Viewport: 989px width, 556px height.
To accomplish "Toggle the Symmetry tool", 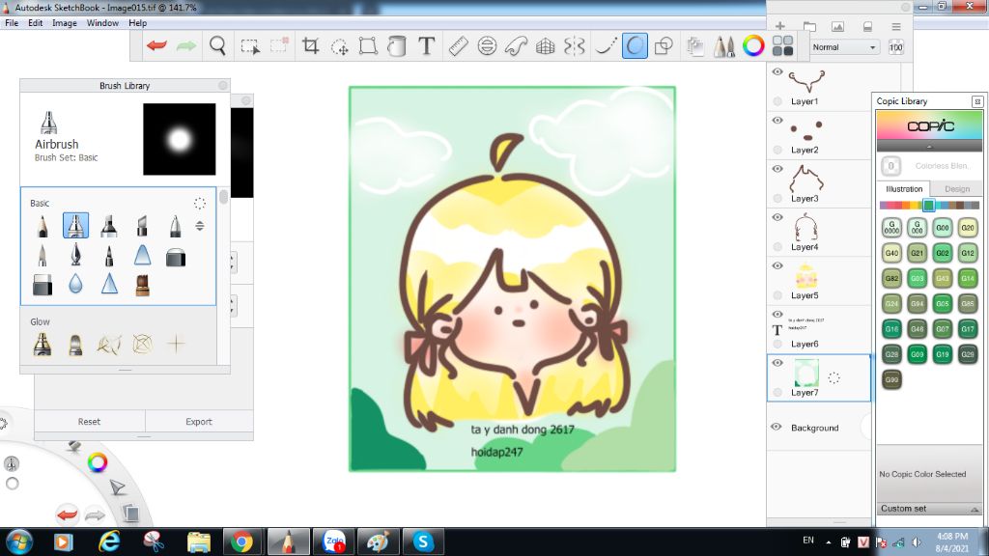I will tap(575, 46).
